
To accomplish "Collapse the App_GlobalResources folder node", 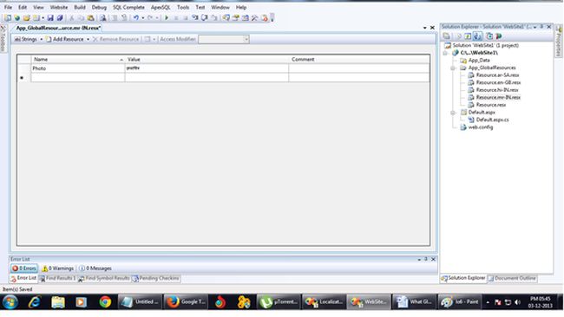I will click(x=452, y=68).
